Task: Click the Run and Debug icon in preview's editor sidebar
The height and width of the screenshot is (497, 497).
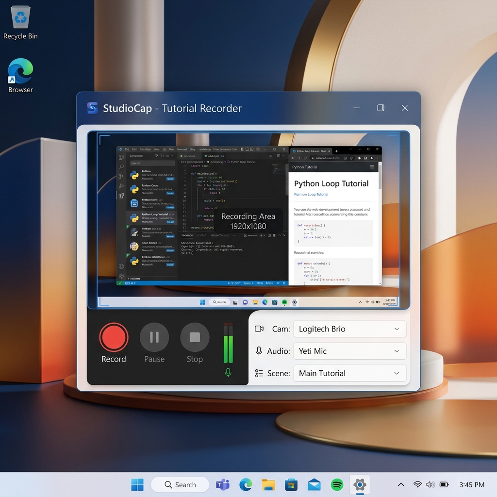Action: coord(121,186)
